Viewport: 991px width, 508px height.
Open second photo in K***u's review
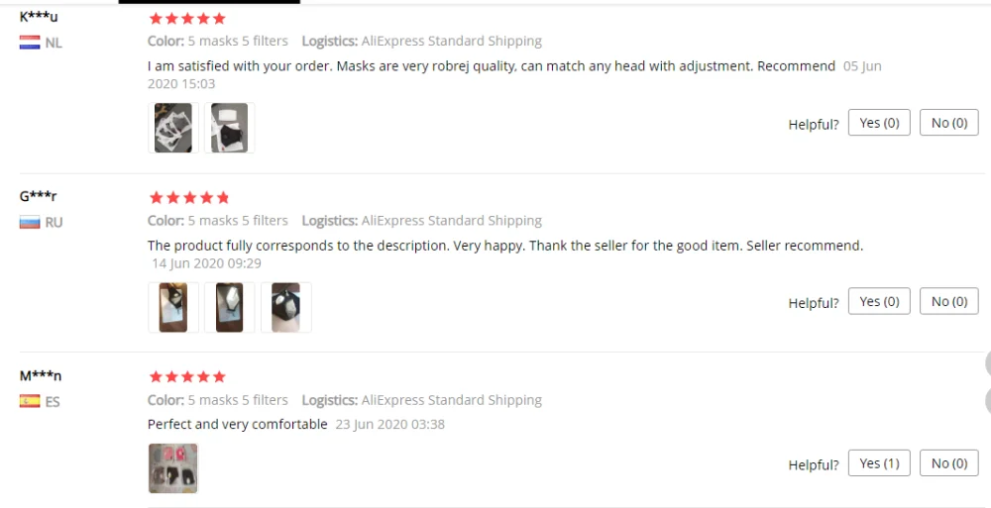[x=230, y=128]
